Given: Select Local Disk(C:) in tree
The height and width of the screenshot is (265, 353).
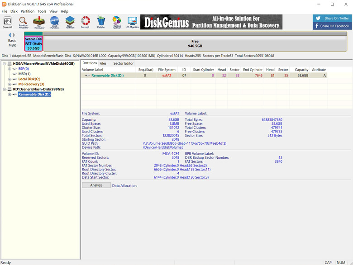Looking at the screenshot, I should tap(29, 79).
